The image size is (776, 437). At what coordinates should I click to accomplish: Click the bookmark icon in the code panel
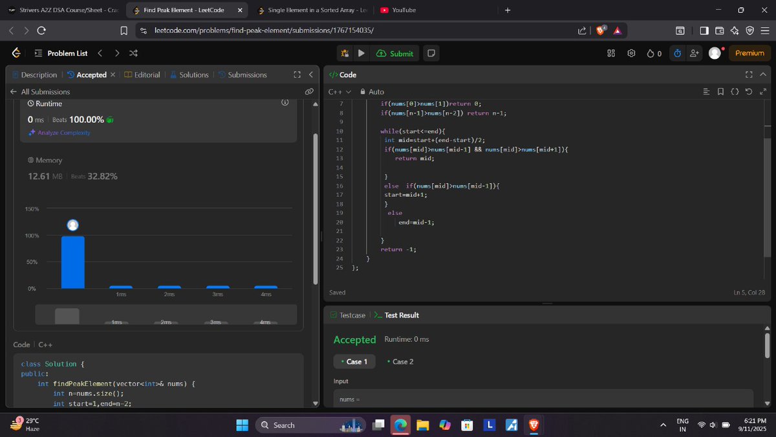720,92
